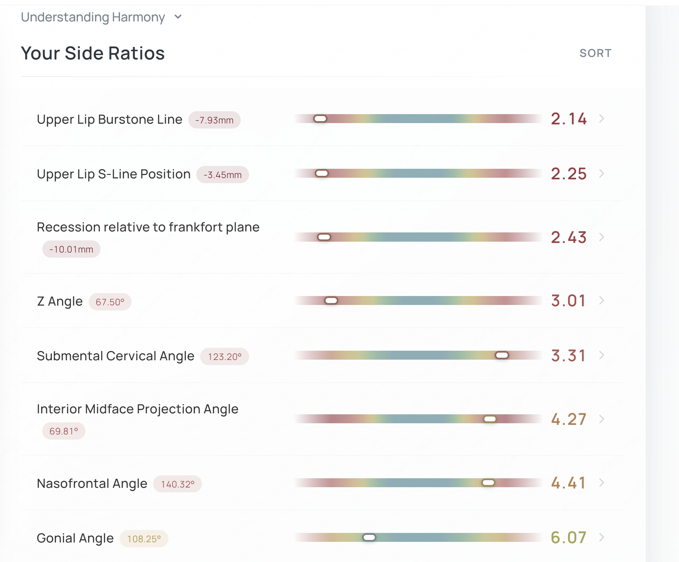
Task: Click the 67.50° Z Angle badge
Action: [110, 302]
